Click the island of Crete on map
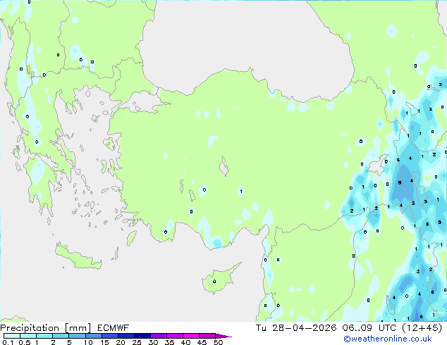The width and height of the screenshot is (447, 345). pyautogui.click(x=78, y=258)
